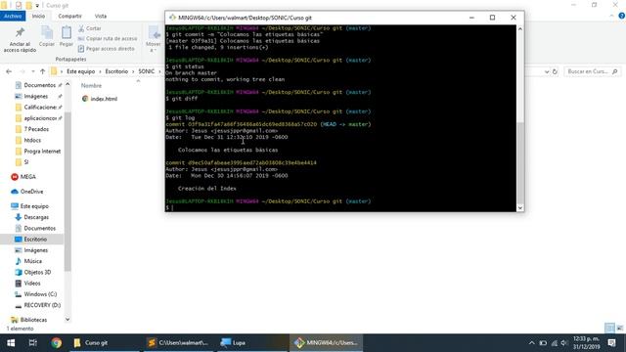Show hidden system tray icons

point(532,343)
